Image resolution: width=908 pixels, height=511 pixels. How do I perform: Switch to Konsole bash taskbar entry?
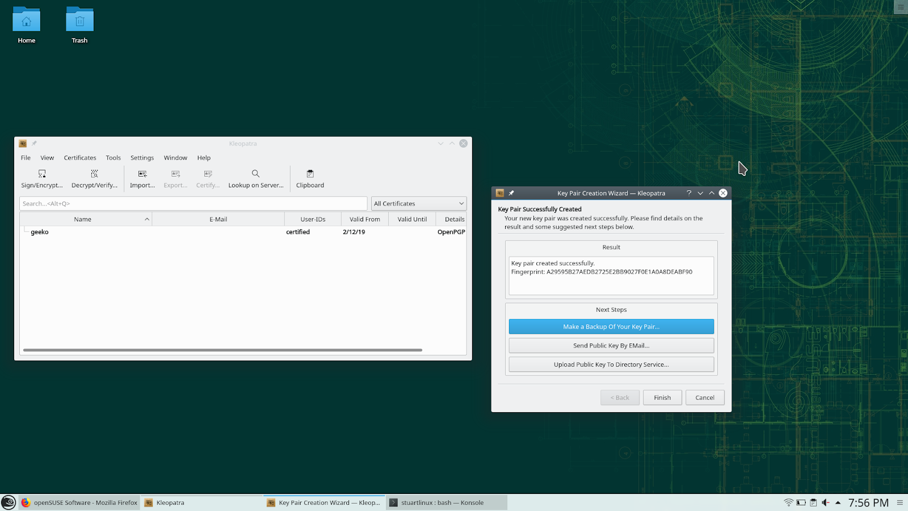(447, 502)
